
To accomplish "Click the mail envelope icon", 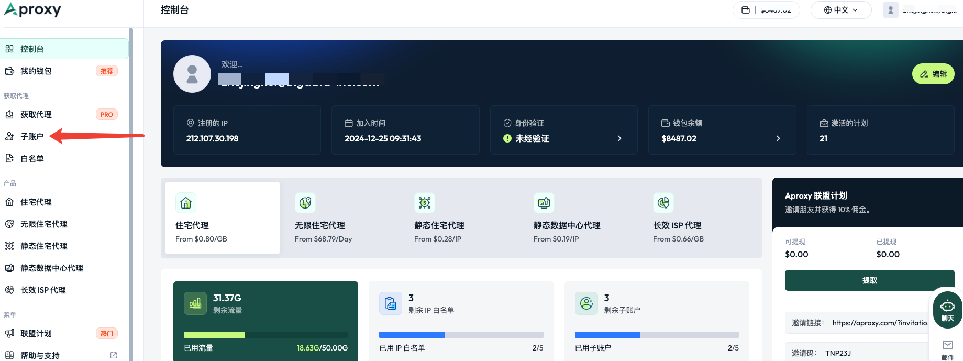I will click(x=948, y=345).
